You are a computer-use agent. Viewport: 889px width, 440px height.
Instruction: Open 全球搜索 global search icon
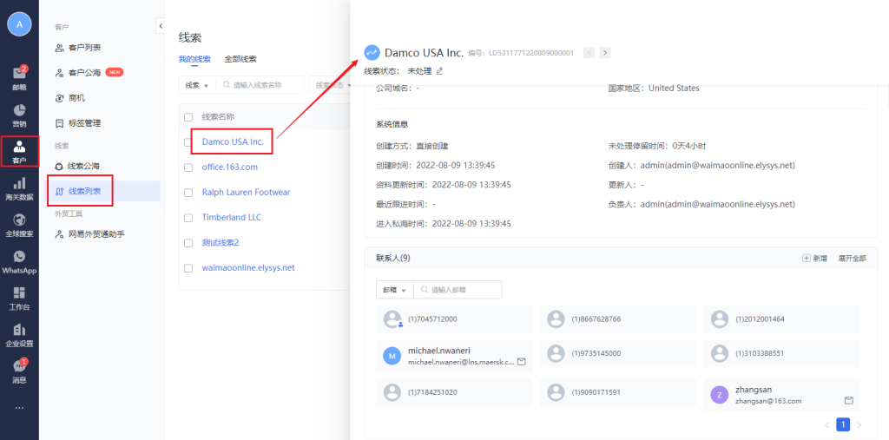pos(19,224)
